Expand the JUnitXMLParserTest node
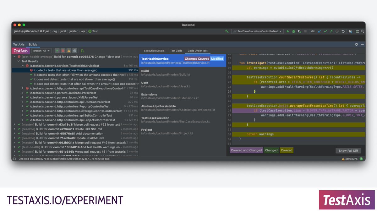The width and height of the screenshot is (377, 212). (23, 93)
